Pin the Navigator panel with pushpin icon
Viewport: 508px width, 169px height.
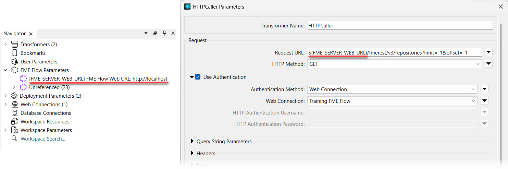(164, 33)
